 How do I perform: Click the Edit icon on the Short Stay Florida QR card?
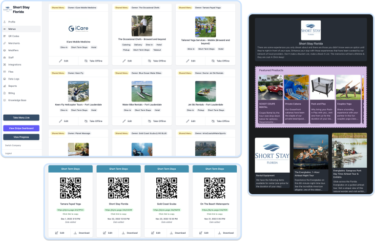coord(104,233)
